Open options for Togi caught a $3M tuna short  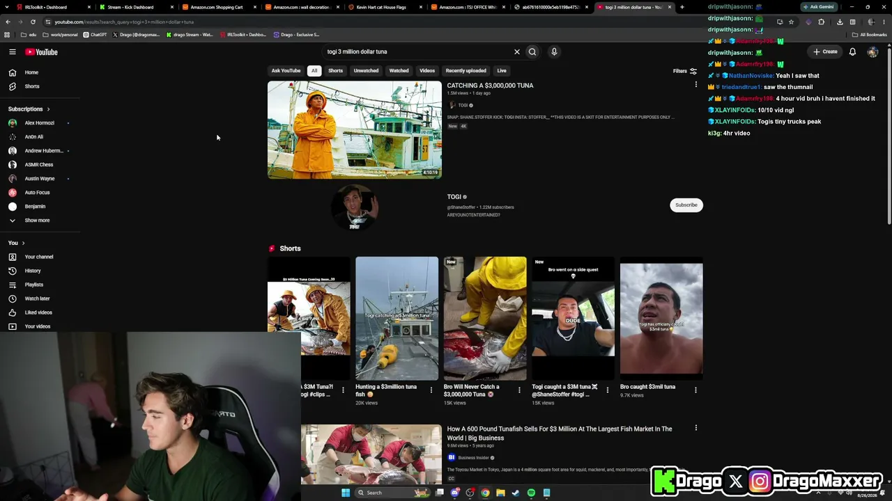(608, 390)
